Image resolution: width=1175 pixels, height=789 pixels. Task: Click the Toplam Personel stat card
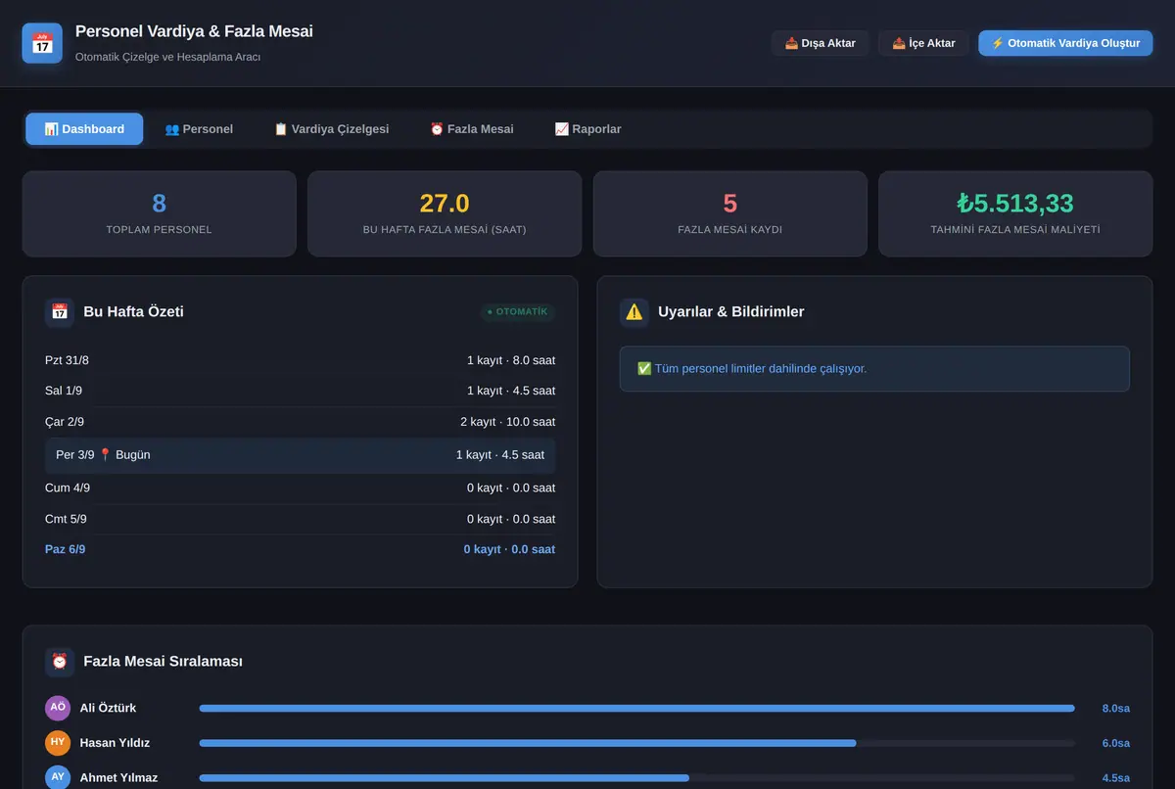(x=160, y=214)
